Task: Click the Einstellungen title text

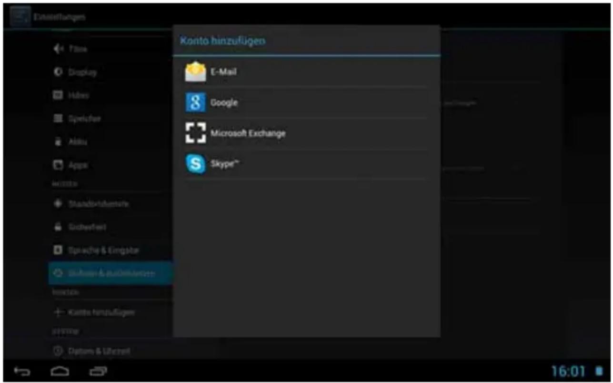Action: pos(60,17)
